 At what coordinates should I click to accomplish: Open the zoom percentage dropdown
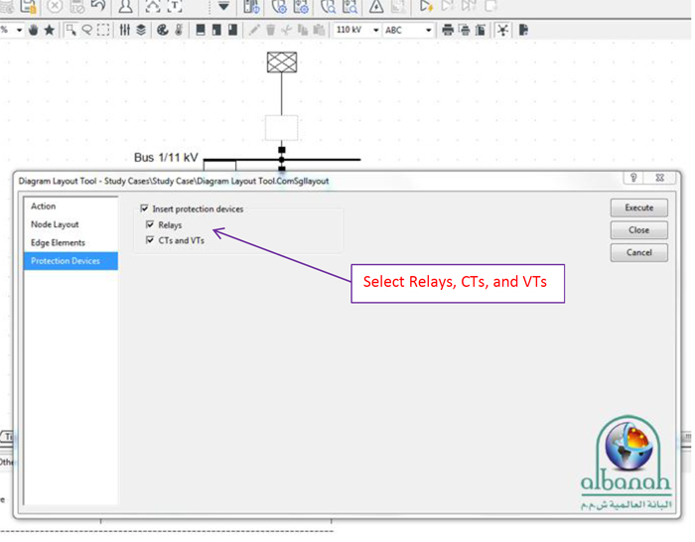point(19,30)
